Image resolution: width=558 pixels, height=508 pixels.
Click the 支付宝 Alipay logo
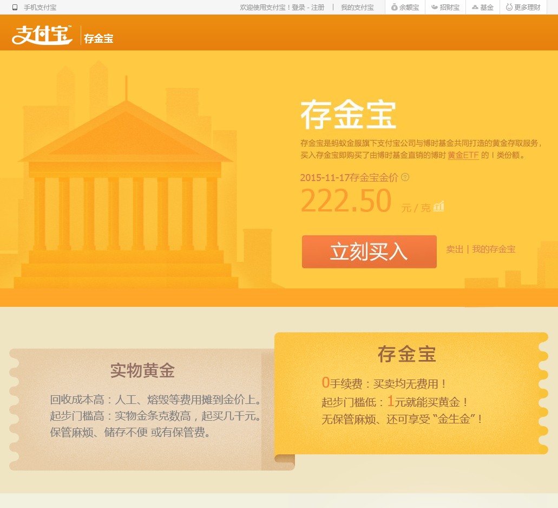tap(42, 35)
